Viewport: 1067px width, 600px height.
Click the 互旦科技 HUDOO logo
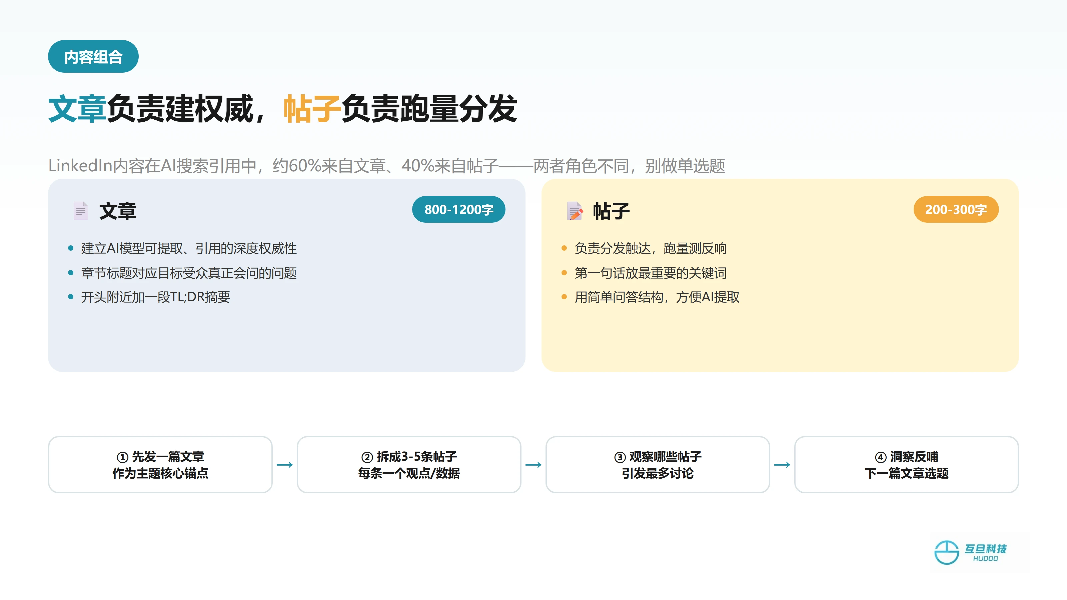point(970,552)
